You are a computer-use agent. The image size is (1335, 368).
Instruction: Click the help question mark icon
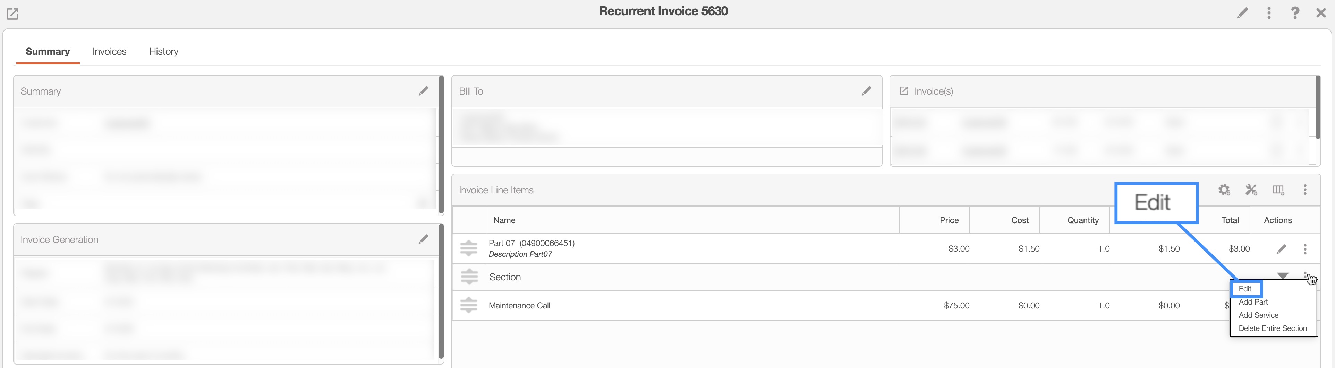pos(1294,13)
